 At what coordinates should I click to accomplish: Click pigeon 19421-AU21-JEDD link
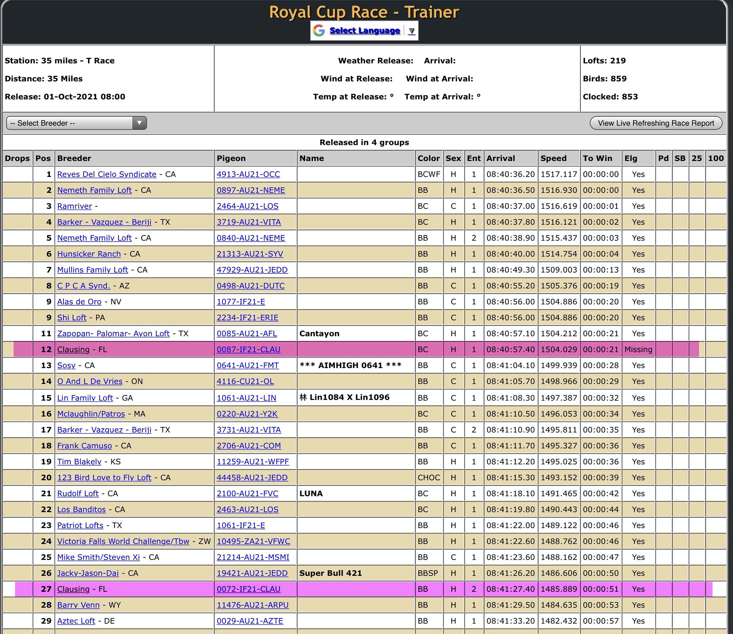[x=252, y=573]
